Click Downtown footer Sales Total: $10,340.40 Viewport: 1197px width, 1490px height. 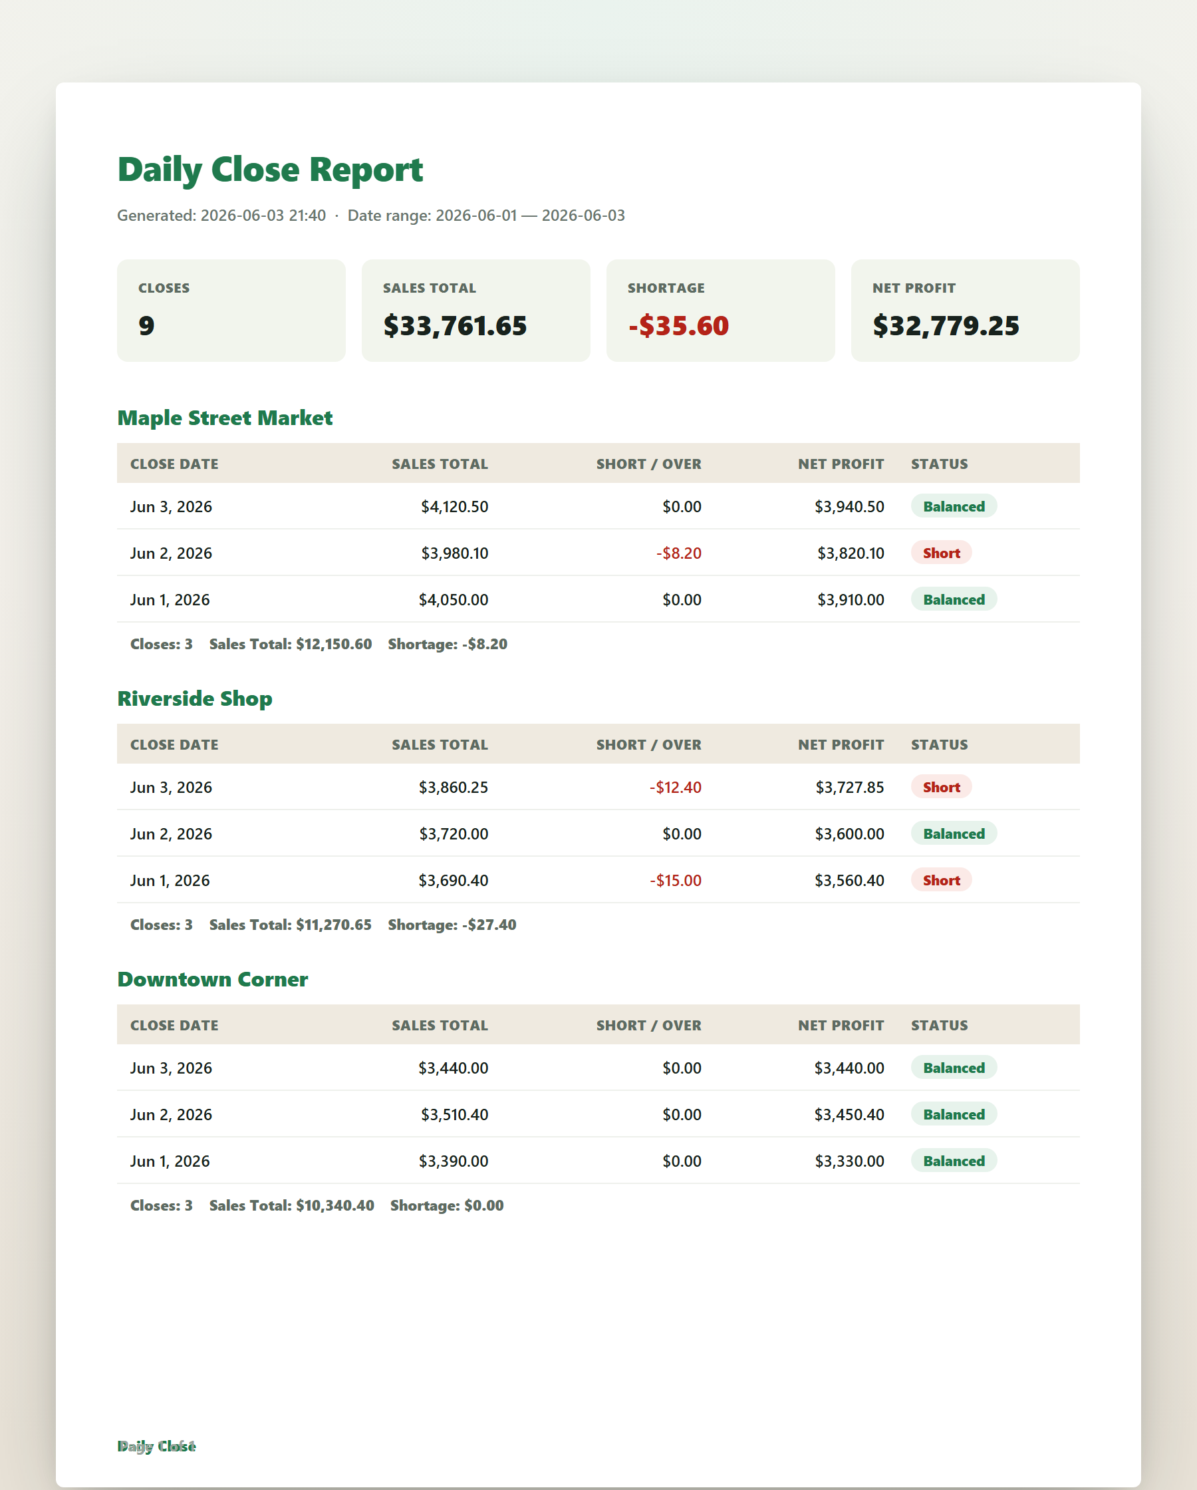click(292, 1205)
